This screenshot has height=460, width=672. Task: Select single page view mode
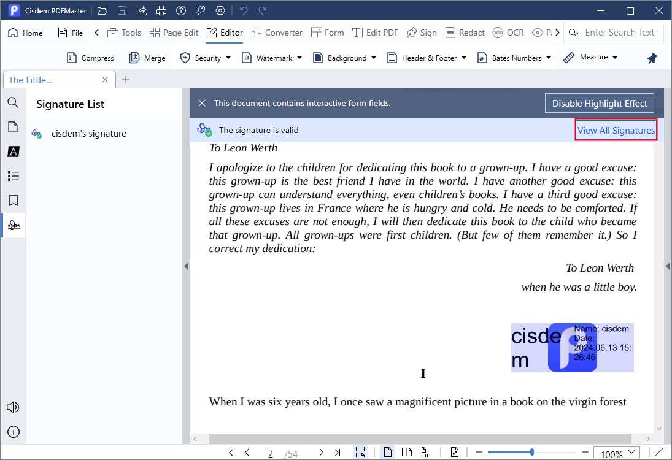click(387, 452)
